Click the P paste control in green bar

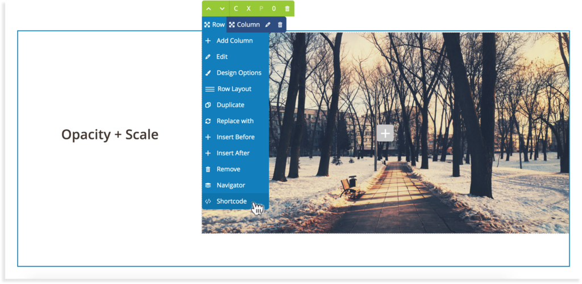(261, 9)
